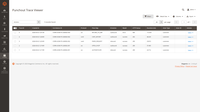Sort by Result column header
This screenshot has width=200, height=112.
126,28
